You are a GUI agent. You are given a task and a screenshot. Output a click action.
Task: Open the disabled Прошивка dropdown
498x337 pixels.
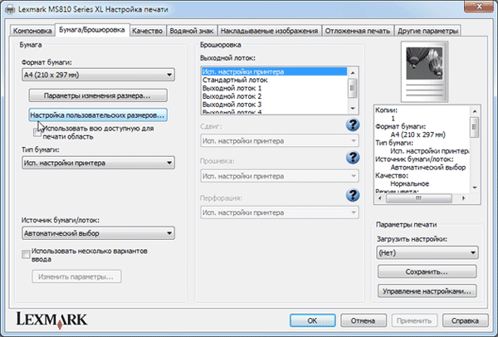coord(280,176)
